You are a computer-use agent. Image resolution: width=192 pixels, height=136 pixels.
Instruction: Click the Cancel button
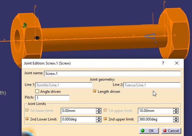pos(171,131)
